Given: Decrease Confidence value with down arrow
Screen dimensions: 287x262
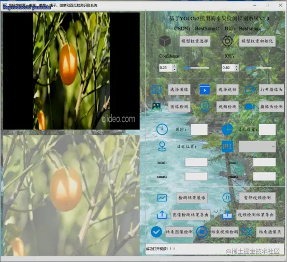Looking at the screenshot, I should click(175, 70).
